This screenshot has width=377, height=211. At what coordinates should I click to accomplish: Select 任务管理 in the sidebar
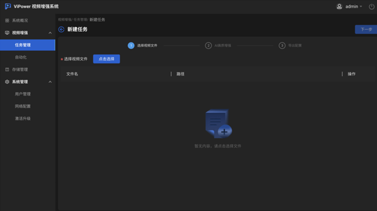point(23,45)
